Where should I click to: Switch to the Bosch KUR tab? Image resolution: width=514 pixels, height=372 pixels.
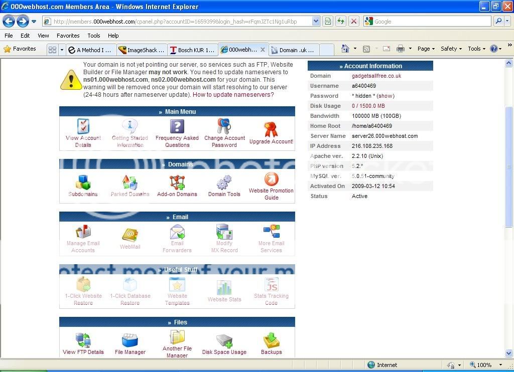pyautogui.click(x=193, y=50)
